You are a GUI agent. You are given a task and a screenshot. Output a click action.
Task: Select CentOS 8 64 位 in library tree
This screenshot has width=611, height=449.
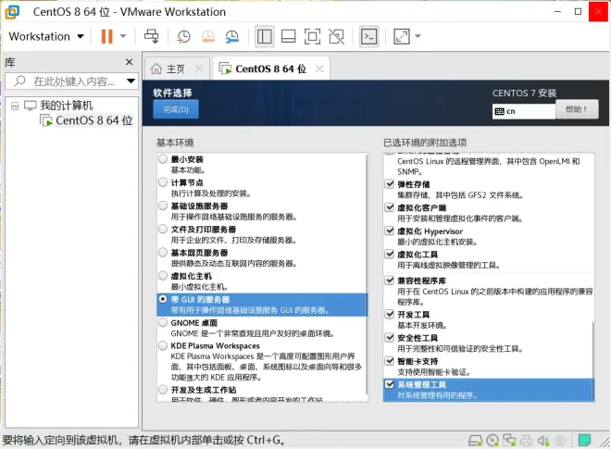tap(86, 120)
